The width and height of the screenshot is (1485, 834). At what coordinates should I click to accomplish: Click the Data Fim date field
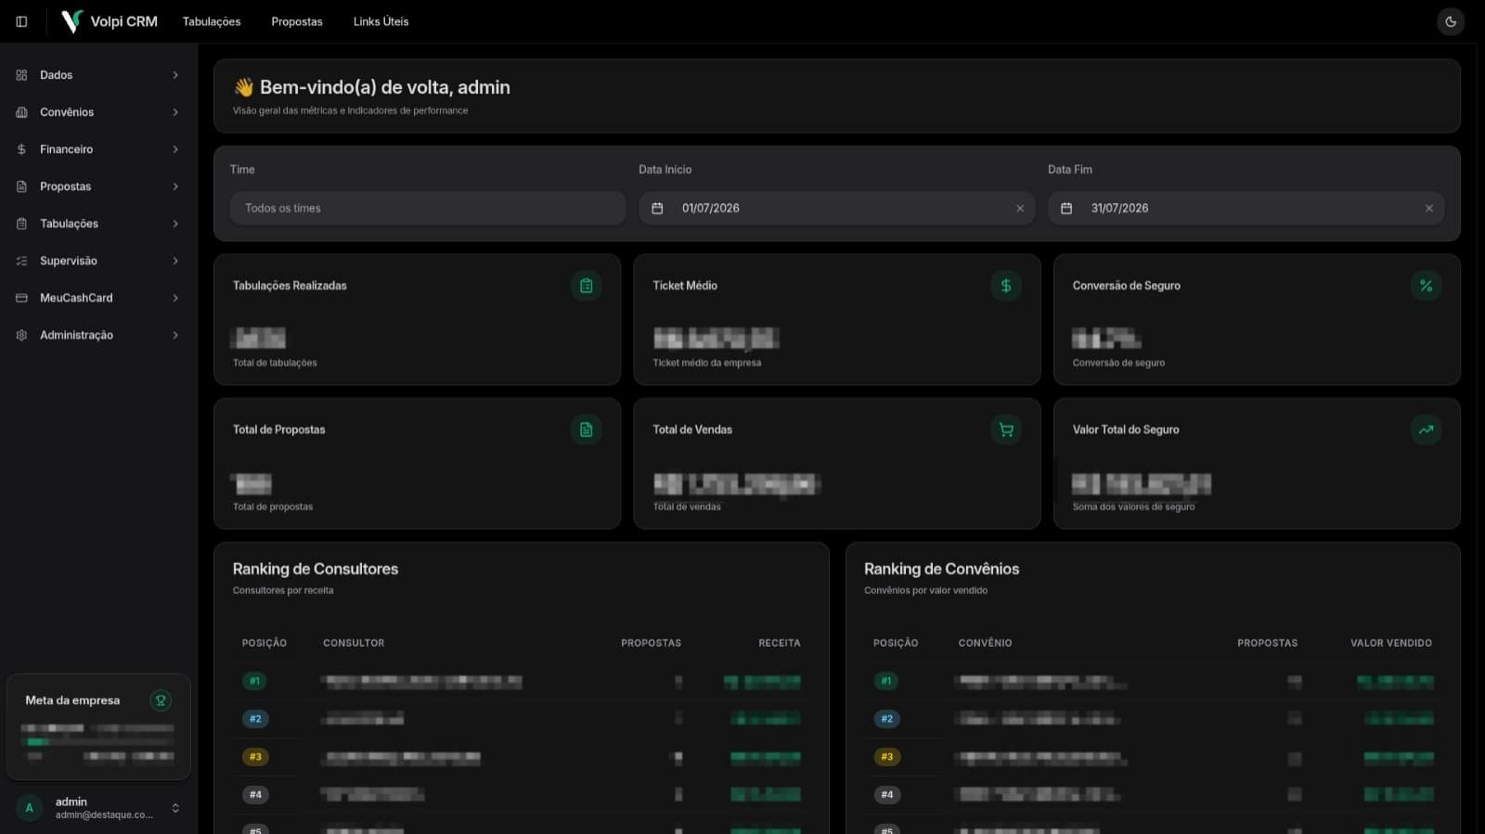click(1246, 208)
